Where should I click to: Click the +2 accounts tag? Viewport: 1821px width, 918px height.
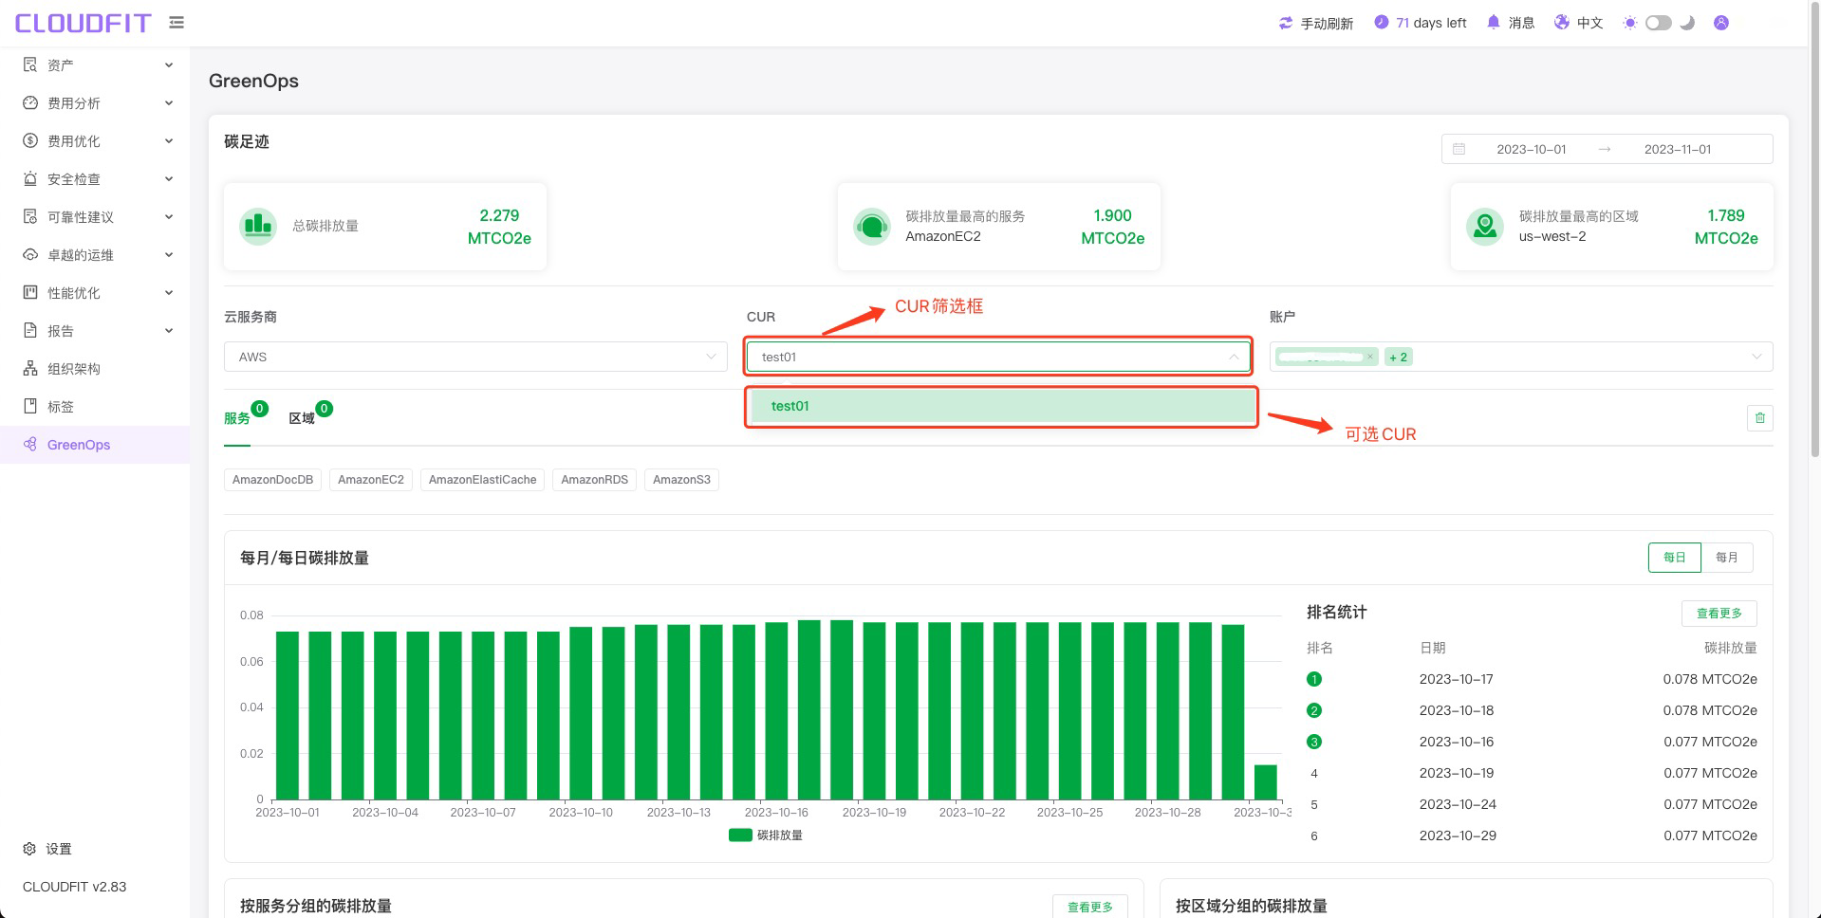click(x=1398, y=357)
